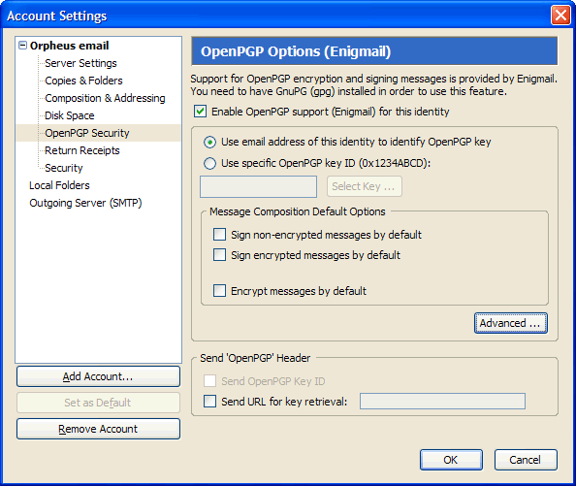Open Composition & Addressing settings

tap(105, 98)
